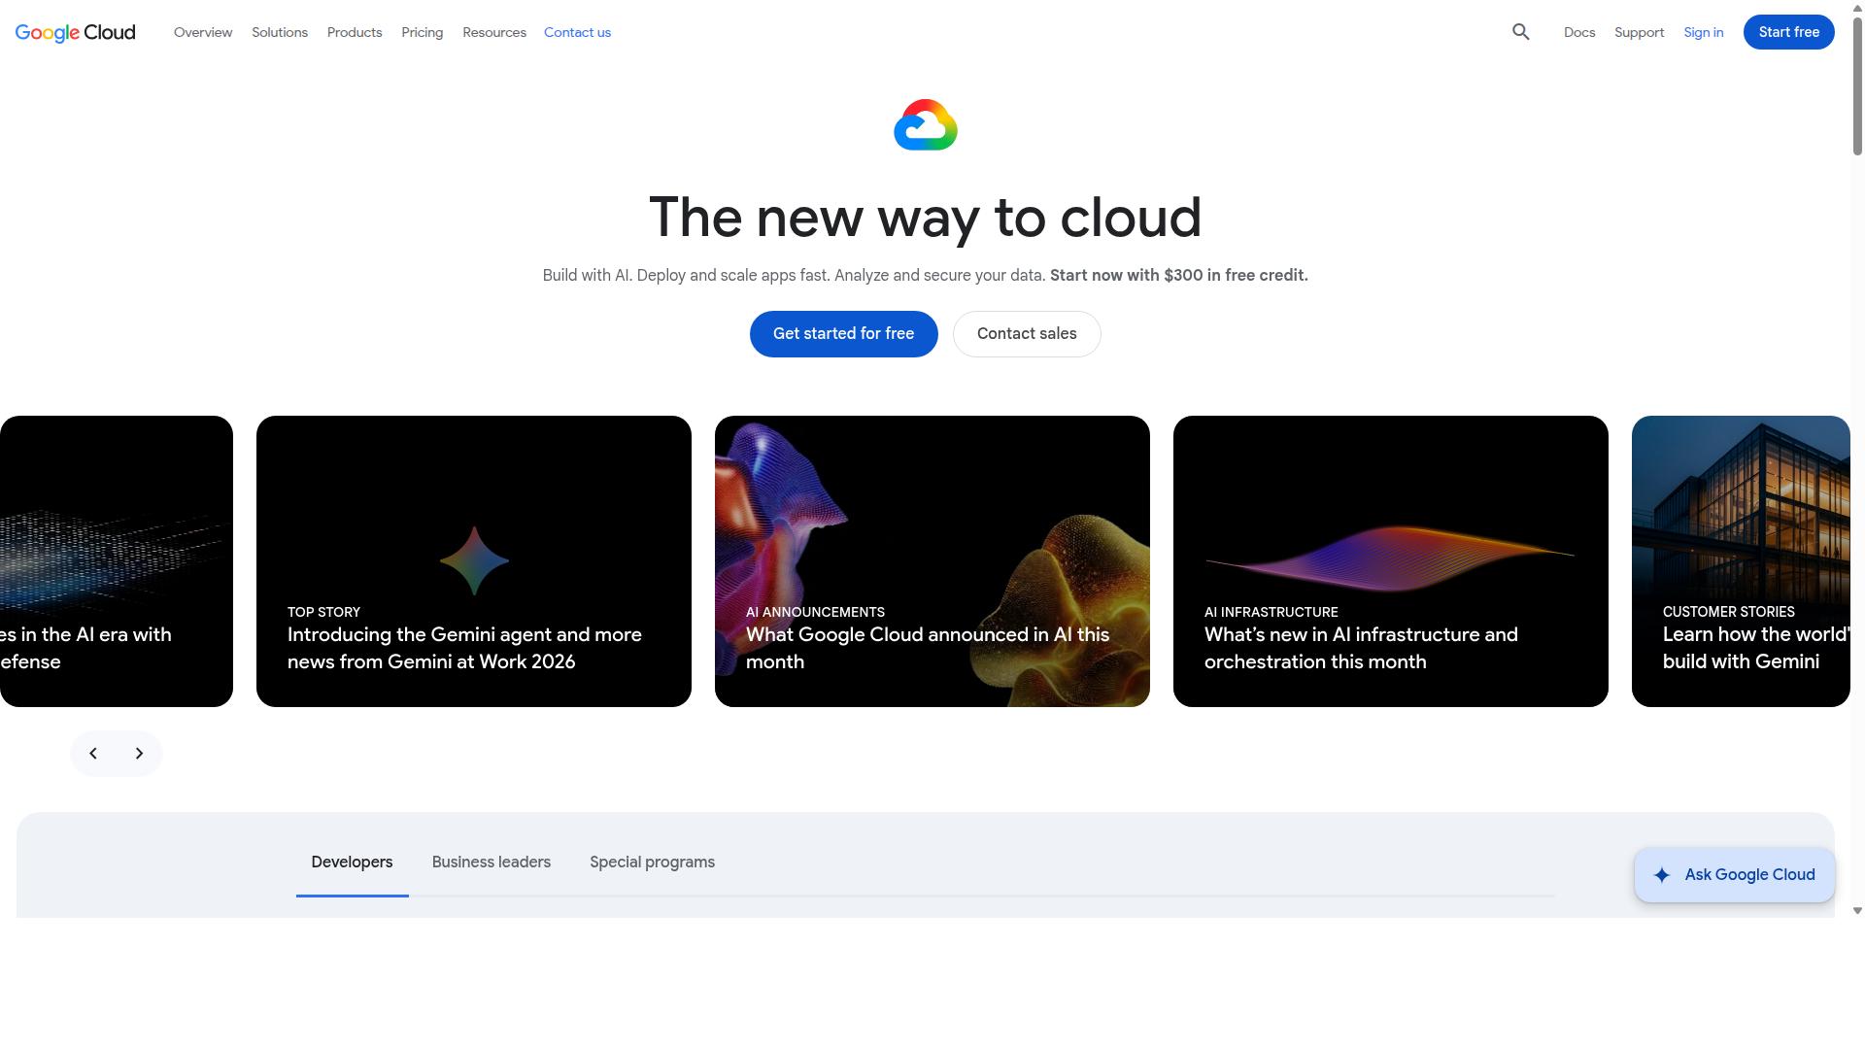Open the Resources menu
The width and height of the screenshot is (1865, 1049).
pos(494,32)
